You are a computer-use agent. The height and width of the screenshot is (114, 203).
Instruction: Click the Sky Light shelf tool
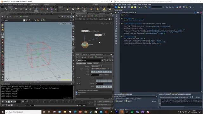[x=110, y=10]
